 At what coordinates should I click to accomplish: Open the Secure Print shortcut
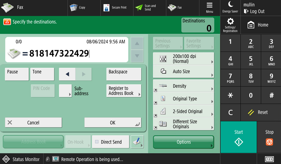117,7
